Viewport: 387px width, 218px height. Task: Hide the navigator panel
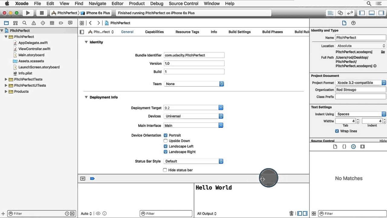362,13
